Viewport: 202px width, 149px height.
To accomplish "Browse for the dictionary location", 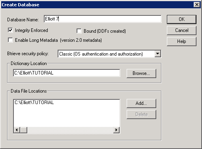I will click(x=141, y=73).
